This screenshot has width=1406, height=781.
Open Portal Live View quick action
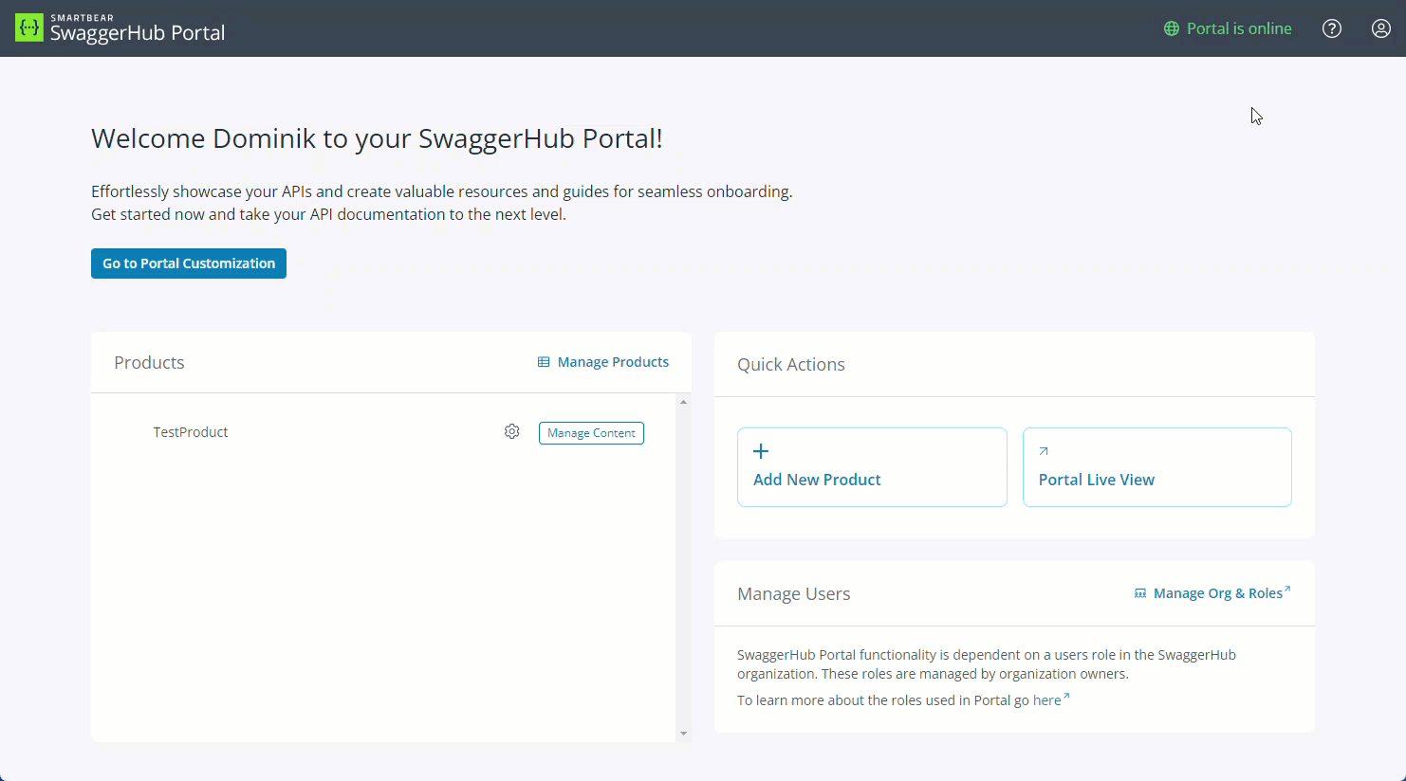pos(1156,466)
